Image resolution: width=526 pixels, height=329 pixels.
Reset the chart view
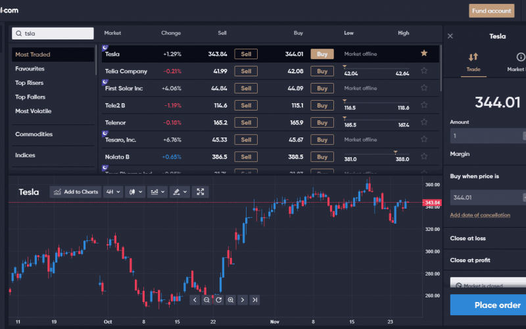219,300
